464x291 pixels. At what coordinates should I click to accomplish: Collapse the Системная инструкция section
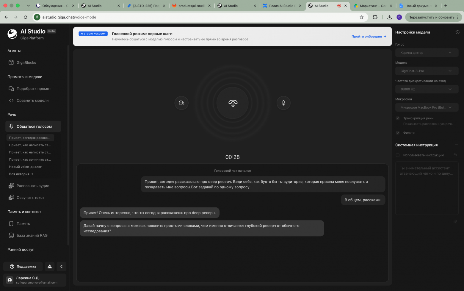click(456, 145)
